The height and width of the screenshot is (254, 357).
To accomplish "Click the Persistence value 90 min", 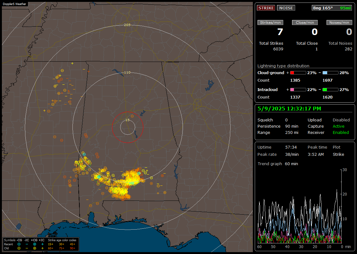I will coord(292,126).
